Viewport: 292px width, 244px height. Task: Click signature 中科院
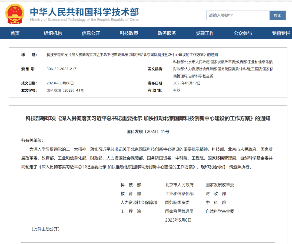[x=216, y=202]
